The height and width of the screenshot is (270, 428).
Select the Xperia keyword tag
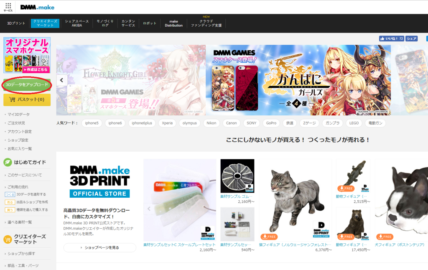click(167, 123)
